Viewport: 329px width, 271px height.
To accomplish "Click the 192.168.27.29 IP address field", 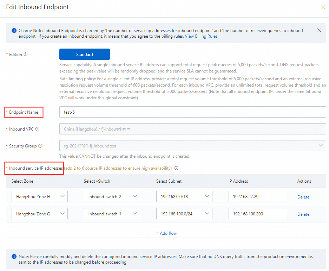I will (x=257, y=196).
